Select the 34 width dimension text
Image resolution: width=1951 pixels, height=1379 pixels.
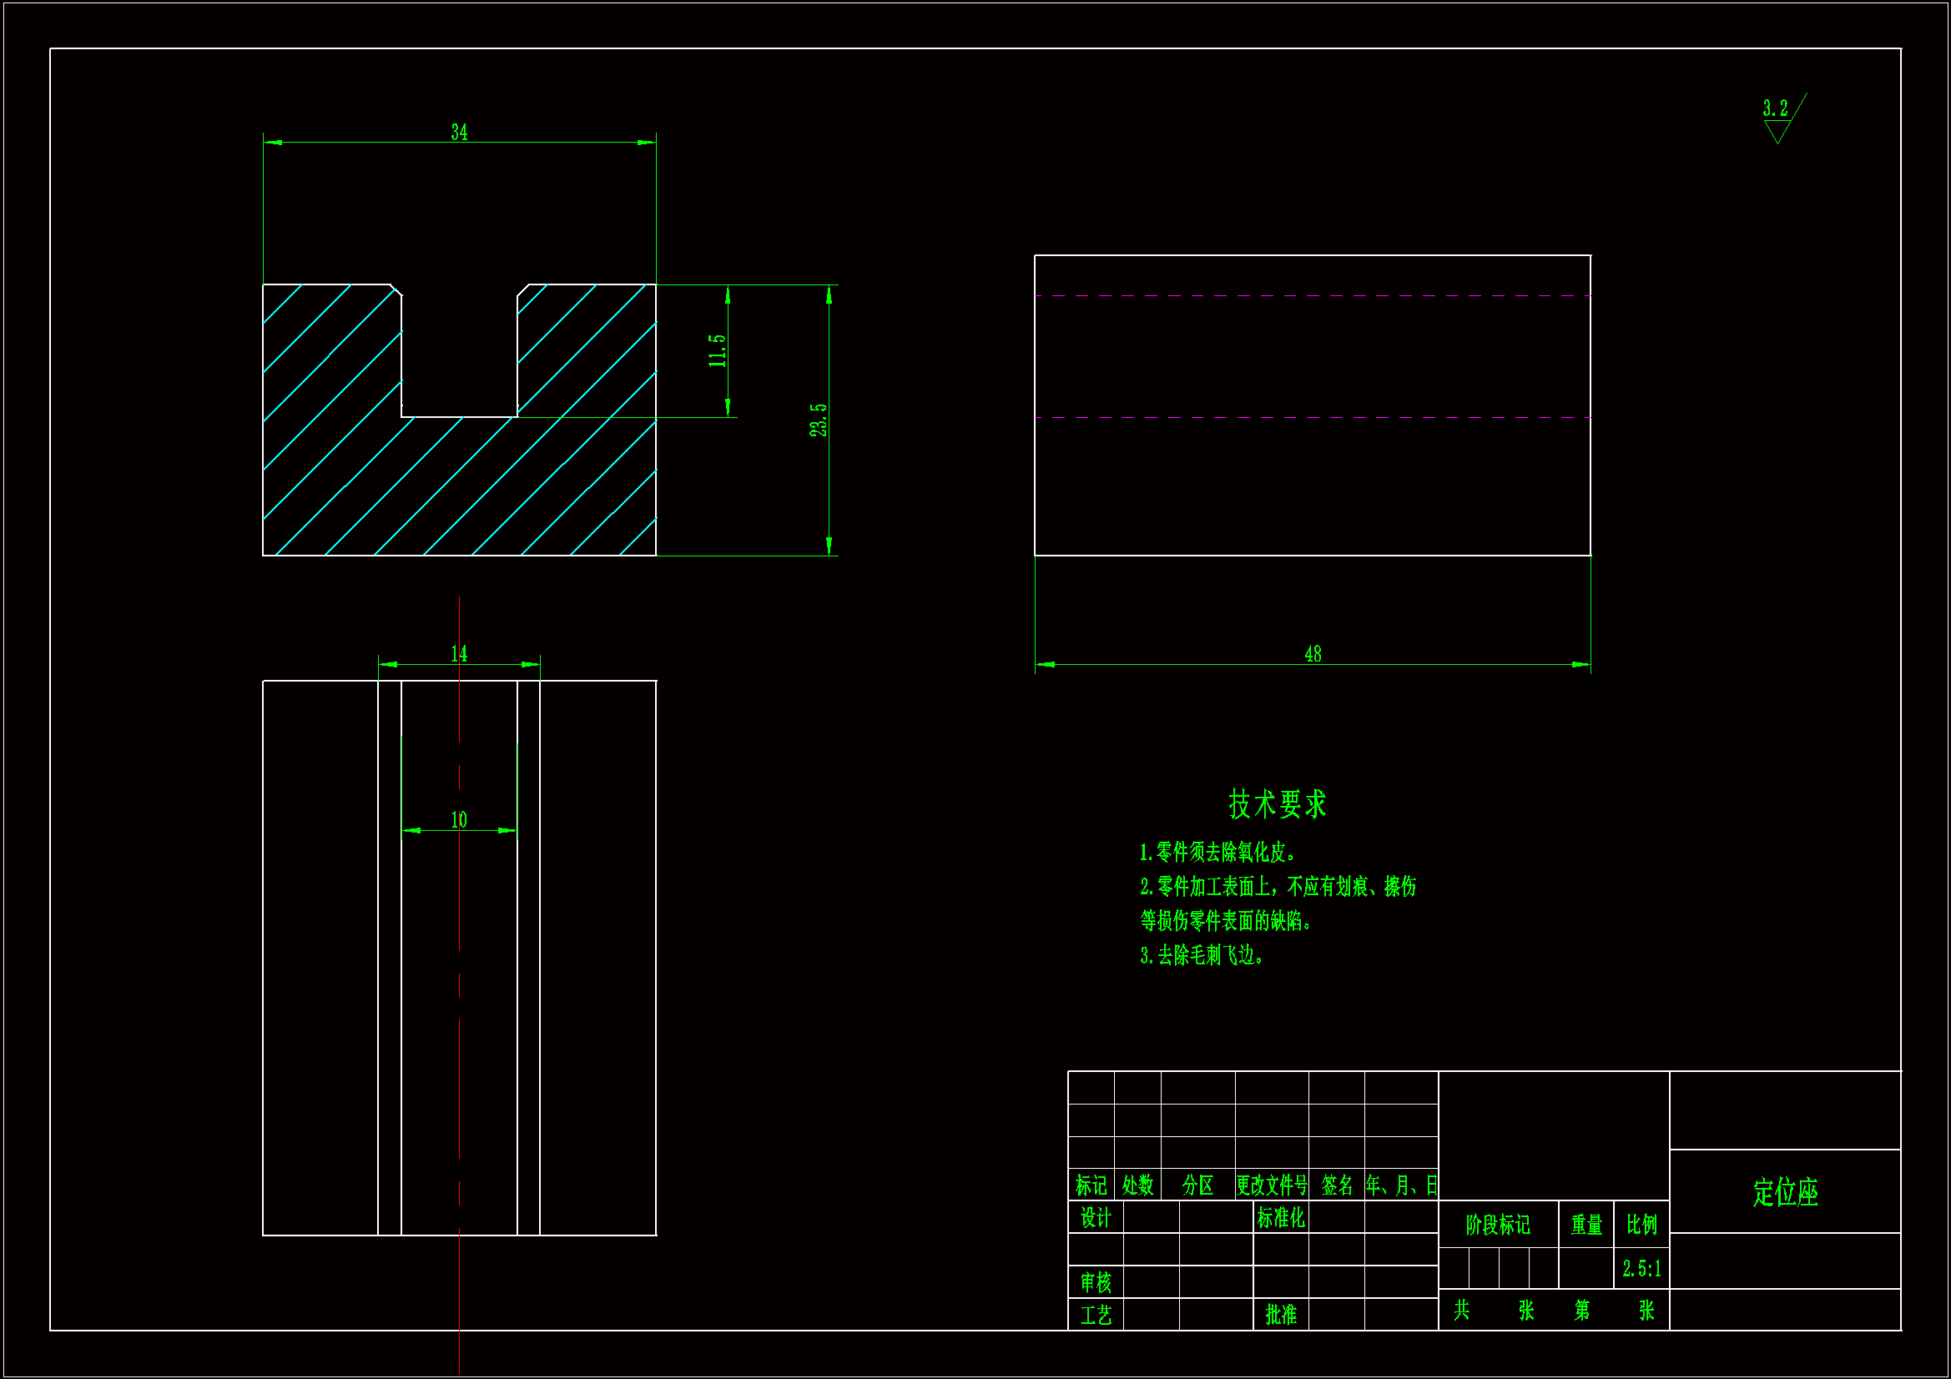(459, 133)
